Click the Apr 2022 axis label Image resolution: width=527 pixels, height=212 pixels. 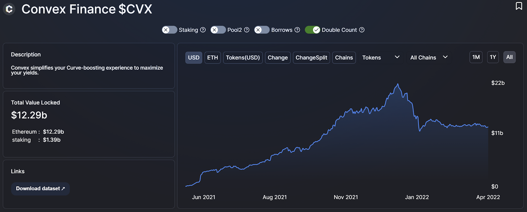click(488, 197)
